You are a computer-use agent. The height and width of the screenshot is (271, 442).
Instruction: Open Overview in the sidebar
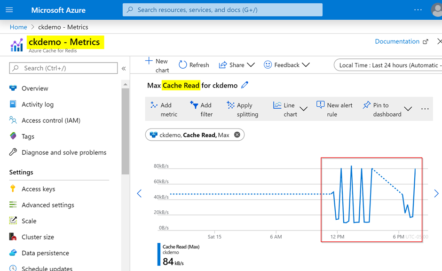tap(35, 88)
